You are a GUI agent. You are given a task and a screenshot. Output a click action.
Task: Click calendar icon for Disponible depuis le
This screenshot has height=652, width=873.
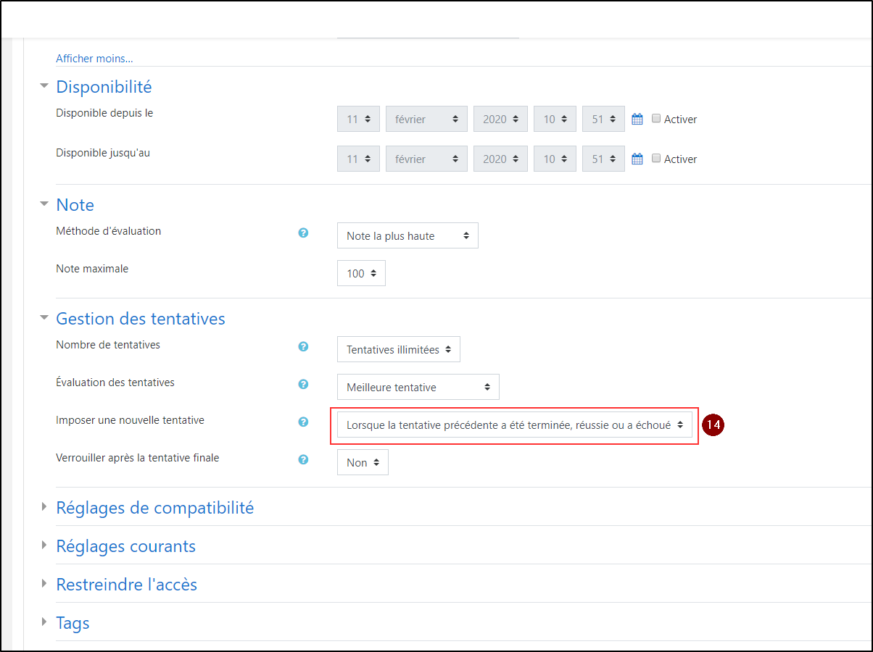tap(637, 120)
